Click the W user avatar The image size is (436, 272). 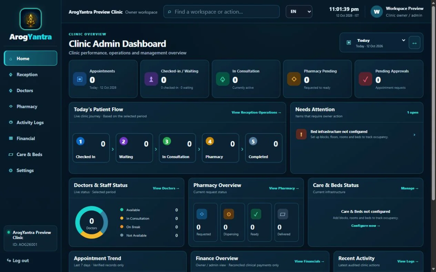coord(377,12)
